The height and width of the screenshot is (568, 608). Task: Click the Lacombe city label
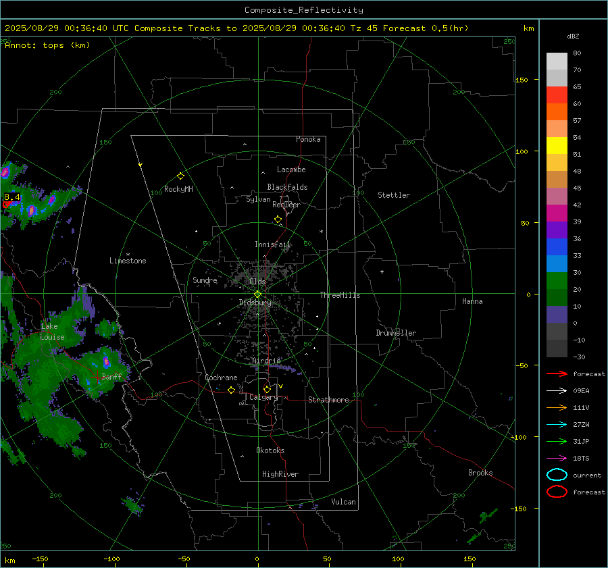tap(291, 170)
